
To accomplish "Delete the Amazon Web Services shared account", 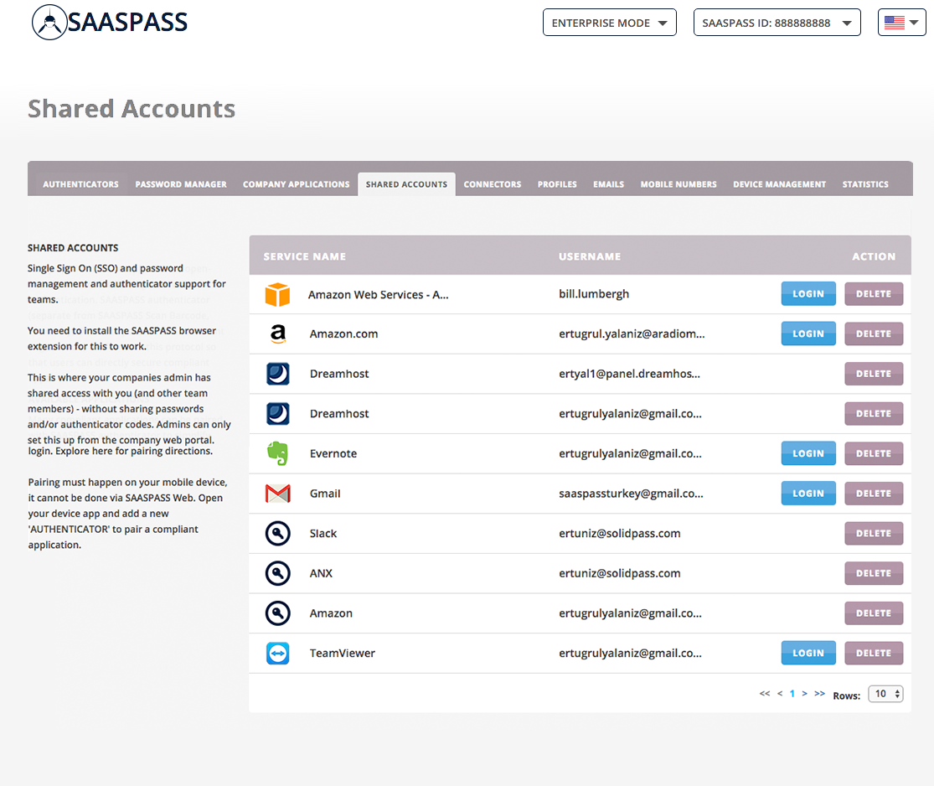I will tap(874, 294).
